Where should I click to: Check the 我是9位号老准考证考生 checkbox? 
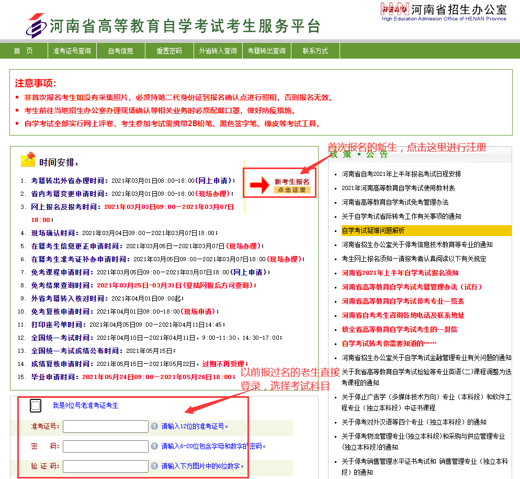(x=36, y=406)
